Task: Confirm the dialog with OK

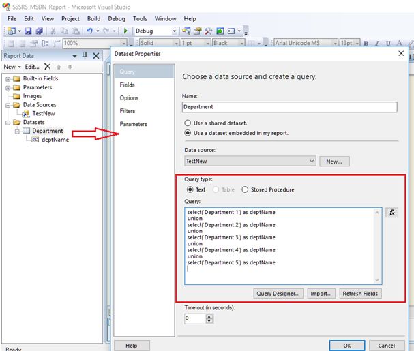Action: coord(347,346)
